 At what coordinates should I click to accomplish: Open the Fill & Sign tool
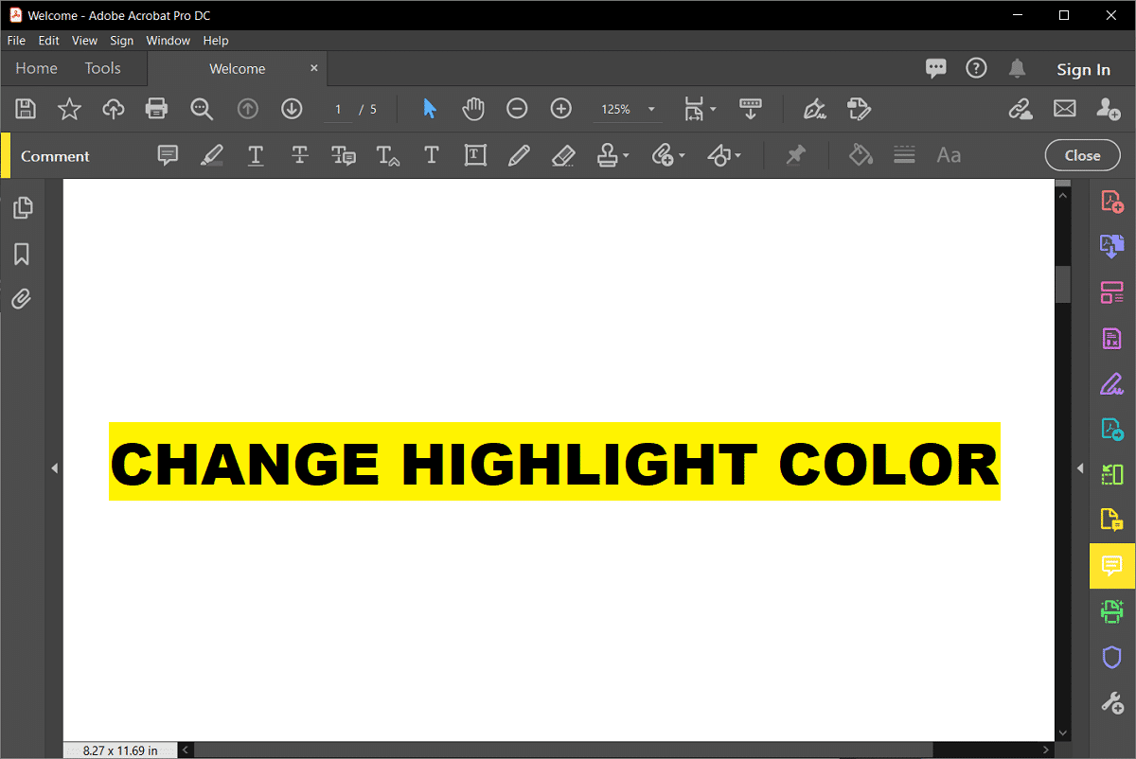coord(1111,383)
